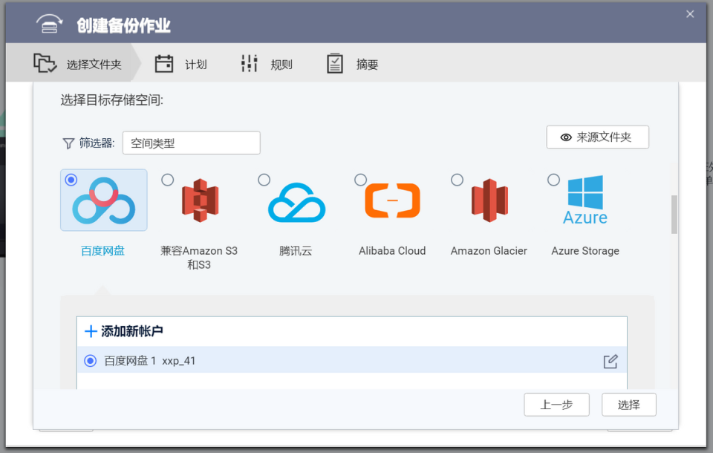The height and width of the screenshot is (453, 713).
Task: Select the 腾讯云 radio button
Action: click(264, 180)
